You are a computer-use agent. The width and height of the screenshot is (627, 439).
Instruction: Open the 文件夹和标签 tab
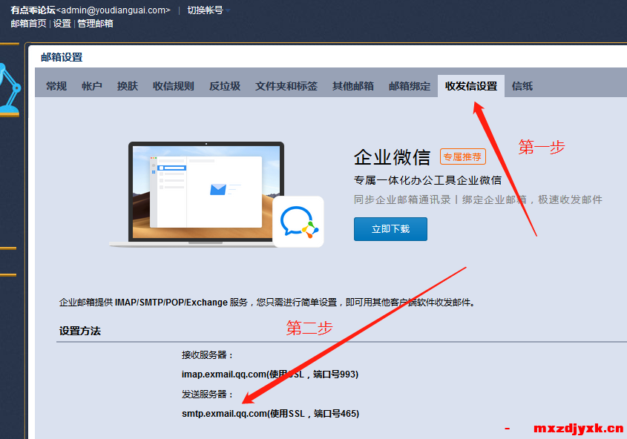pyautogui.click(x=286, y=86)
